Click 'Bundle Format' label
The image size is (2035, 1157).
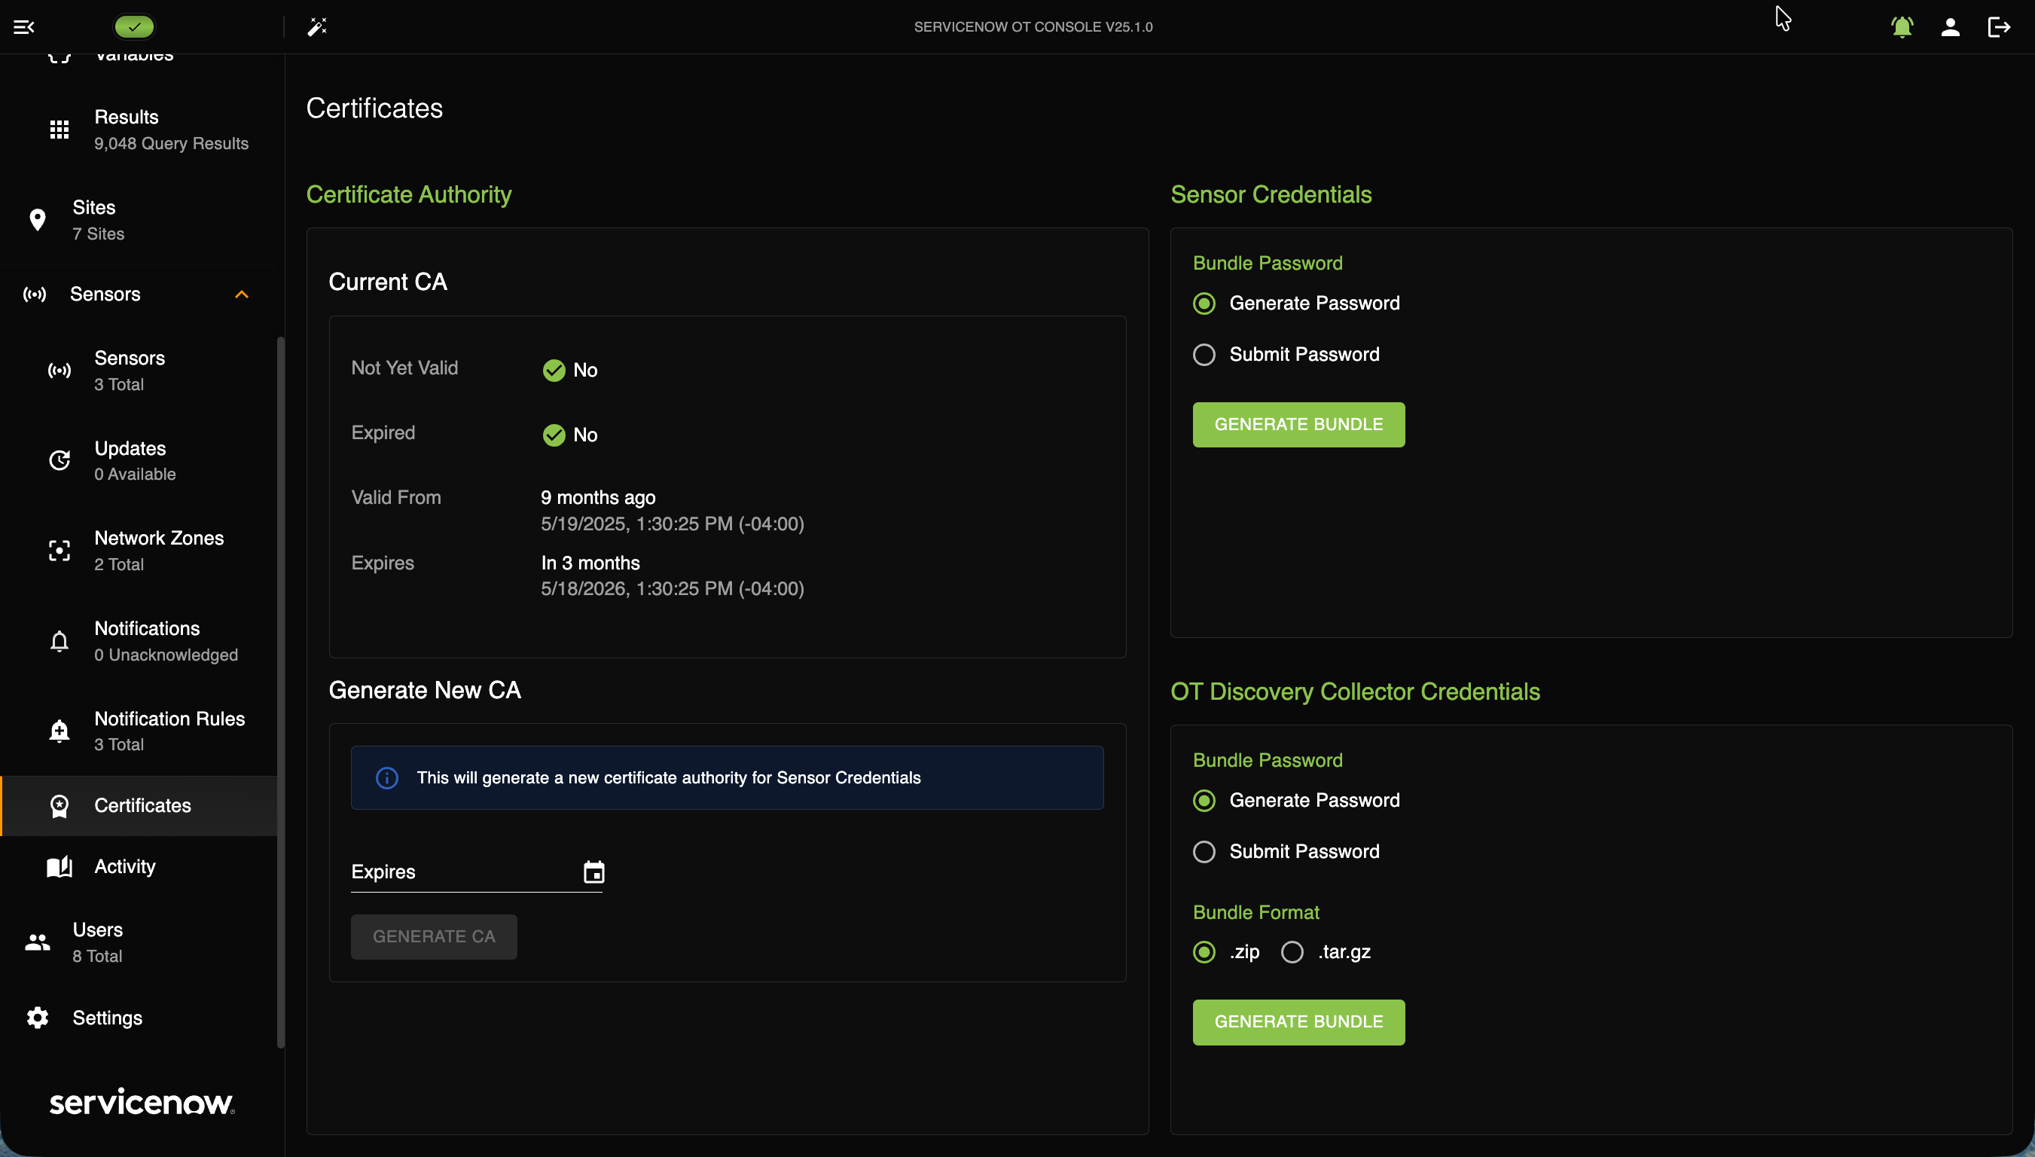(1255, 913)
